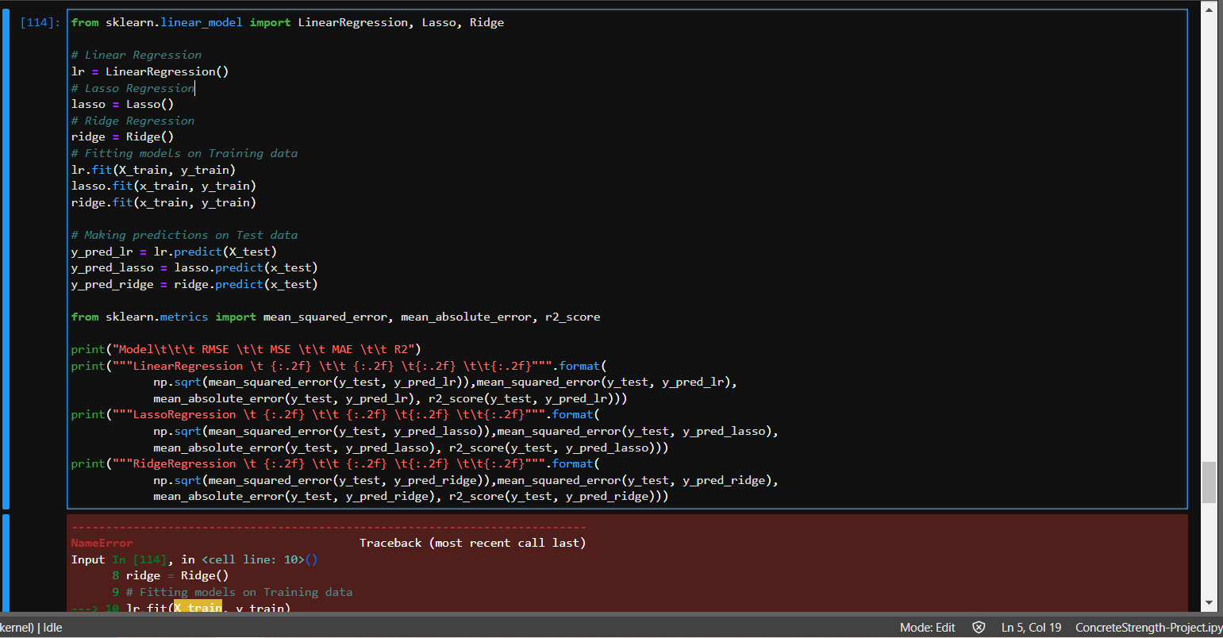
Task: Place cursor on 'lr = LinearRegression()' line
Action: (x=150, y=71)
